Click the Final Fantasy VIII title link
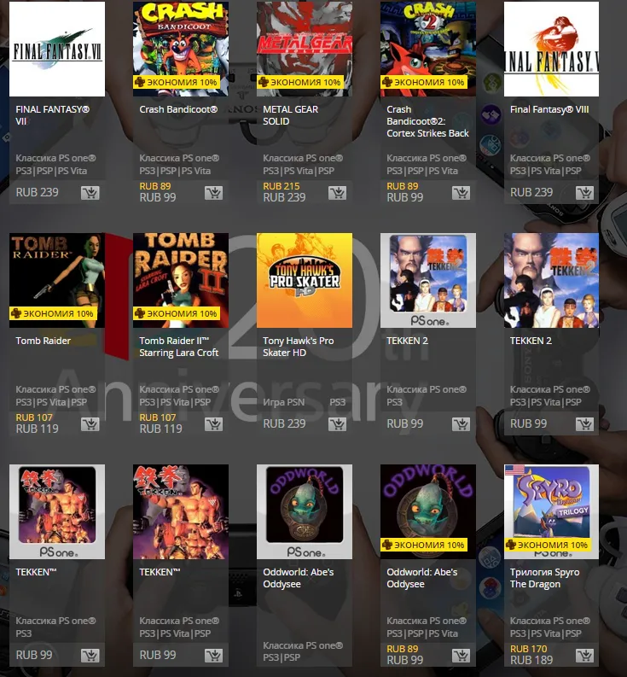Screen dimensions: 627x677 click(549, 109)
